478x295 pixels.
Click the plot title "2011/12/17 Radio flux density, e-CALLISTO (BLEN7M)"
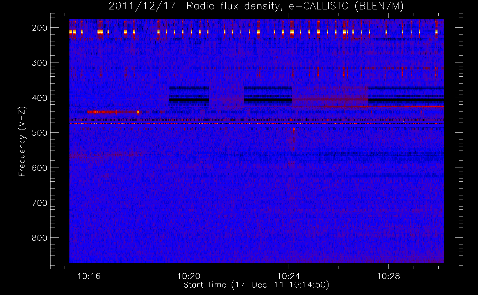[x=256, y=6]
